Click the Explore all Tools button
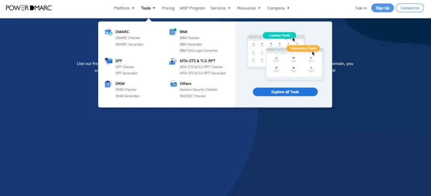Screen dimensions: 431x196 pyautogui.click(x=285, y=92)
